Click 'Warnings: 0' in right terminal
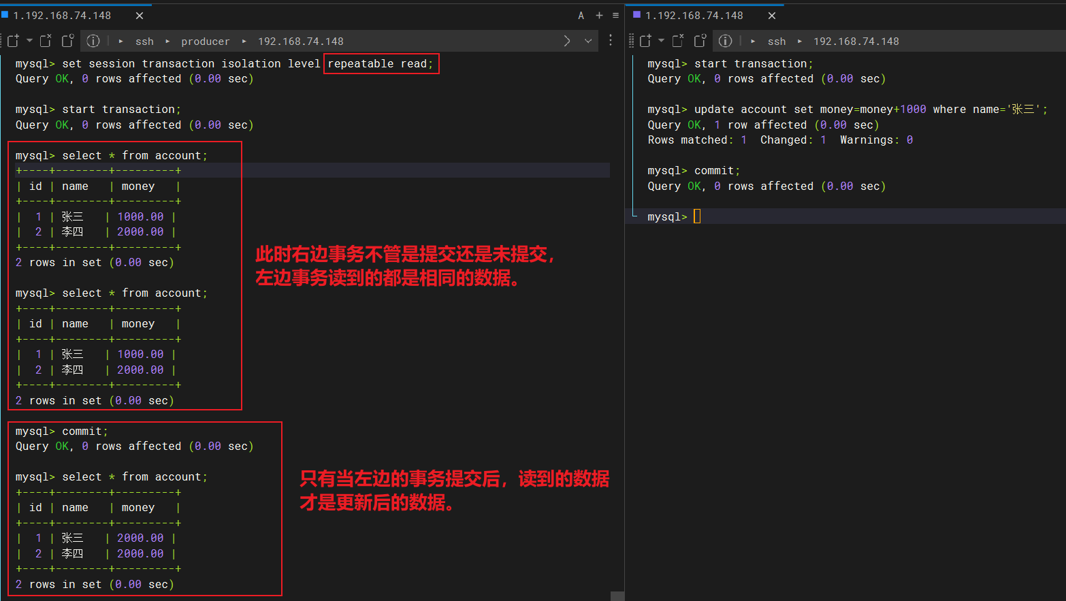The width and height of the screenshot is (1066, 601). 877,140
